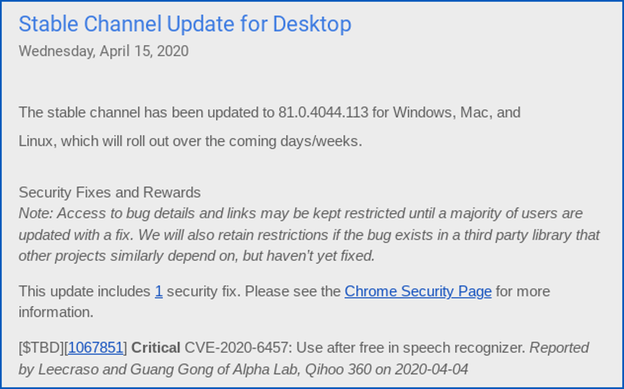This screenshot has width=624, height=389.
Task: Open the Chrome Security Page link
Action: [x=418, y=291]
